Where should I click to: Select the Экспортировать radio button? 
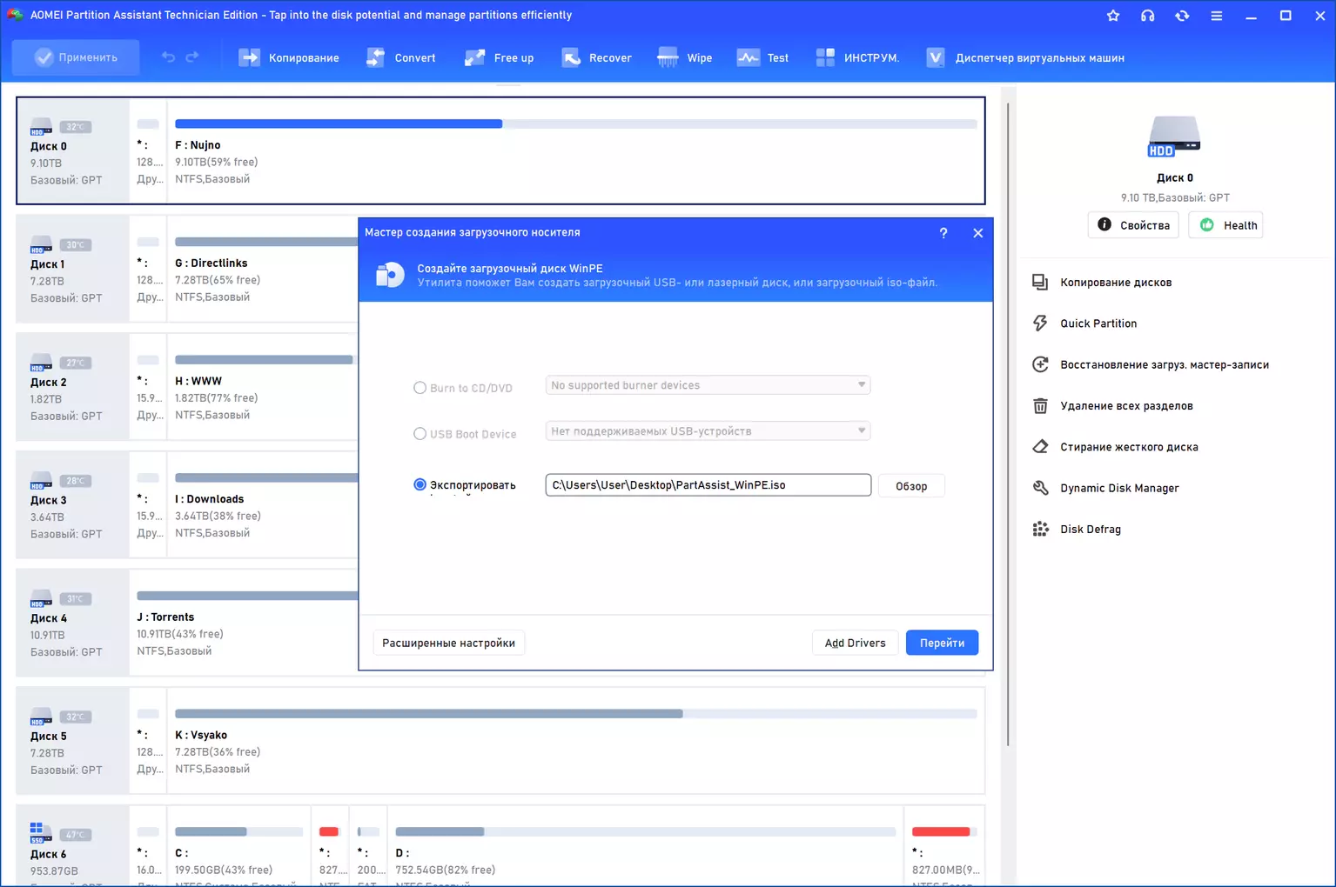[420, 484]
